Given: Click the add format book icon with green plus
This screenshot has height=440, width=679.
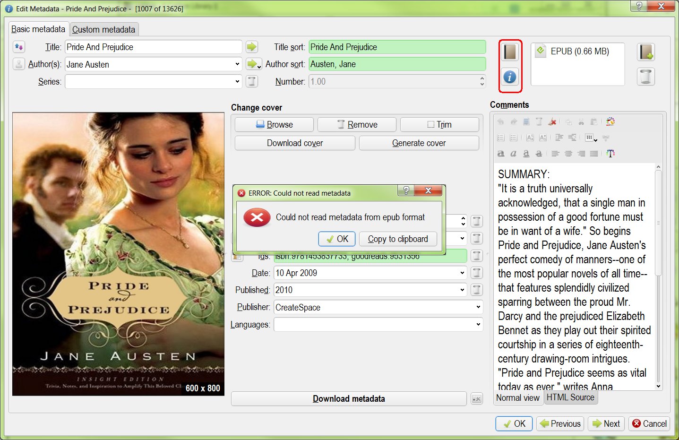Looking at the screenshot, I should (645, 52).
